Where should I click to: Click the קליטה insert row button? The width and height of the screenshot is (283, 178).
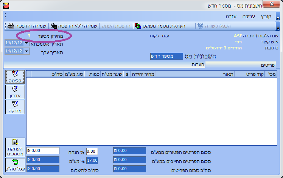15,77
